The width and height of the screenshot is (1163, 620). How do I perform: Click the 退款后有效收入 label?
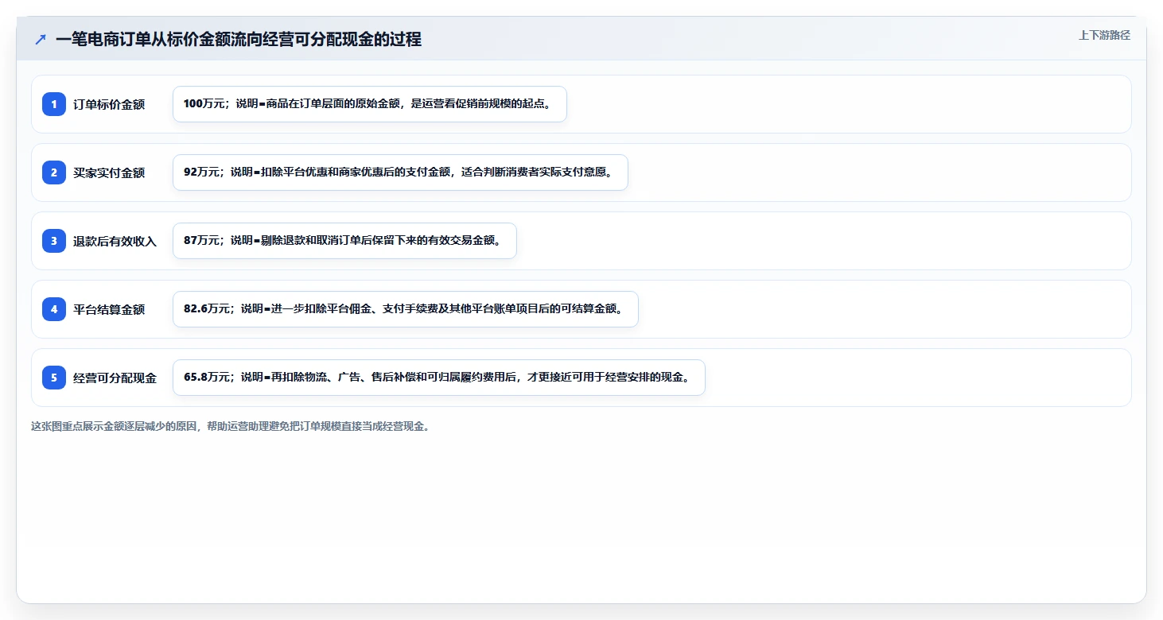point(115,241)
